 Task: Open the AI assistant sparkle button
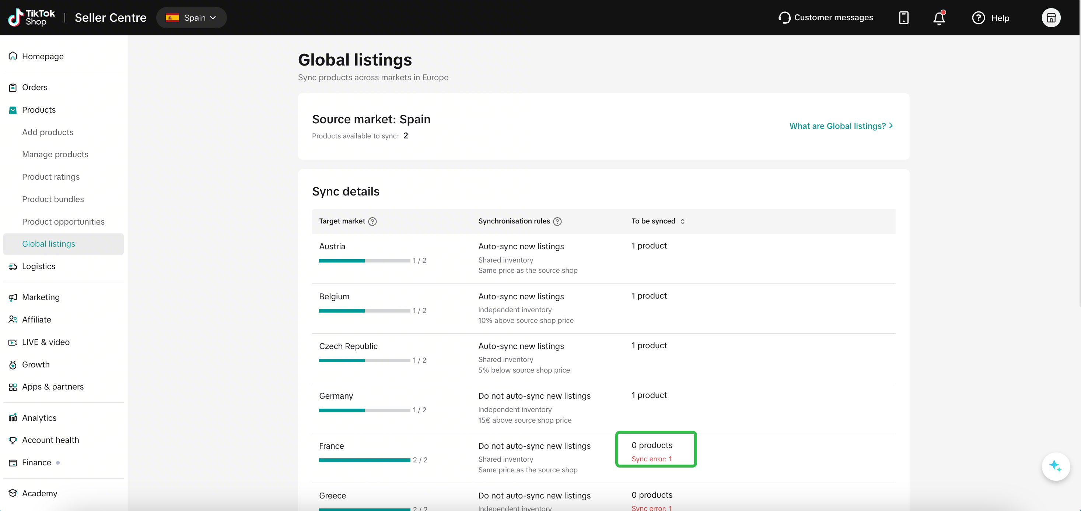click(1056, 466)
